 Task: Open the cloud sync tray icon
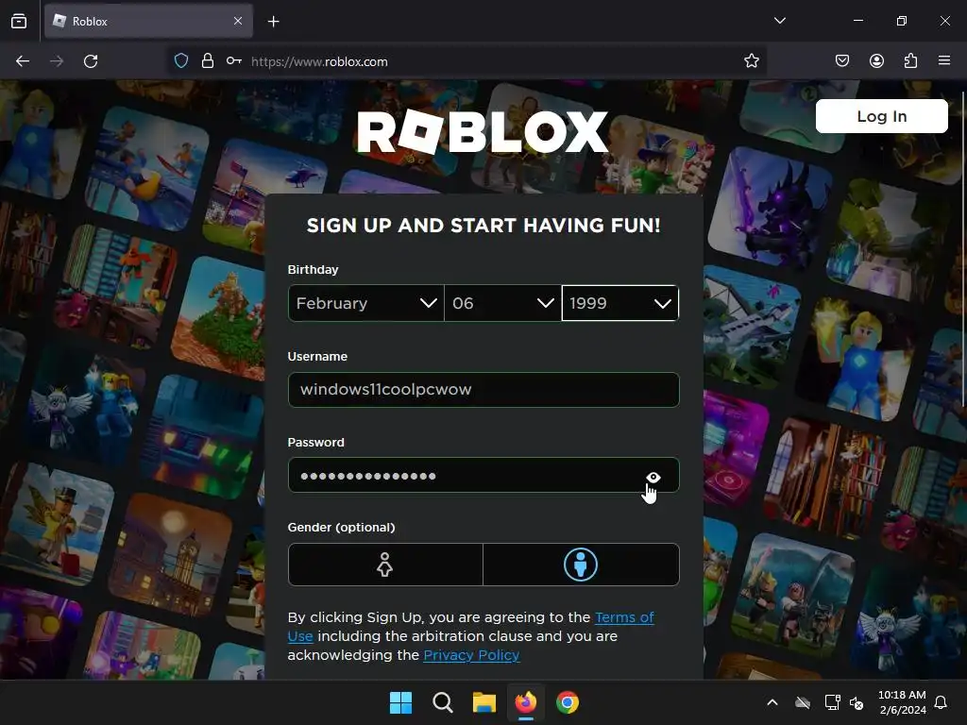(x=803, y=702)
